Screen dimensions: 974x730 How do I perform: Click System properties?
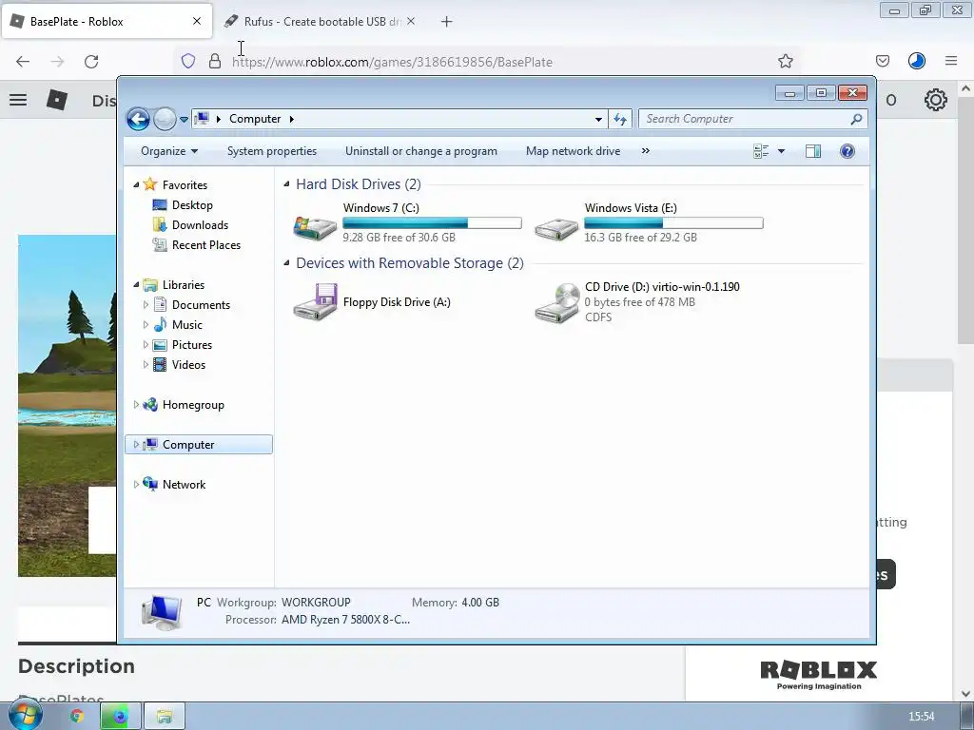tap(271, 151)
